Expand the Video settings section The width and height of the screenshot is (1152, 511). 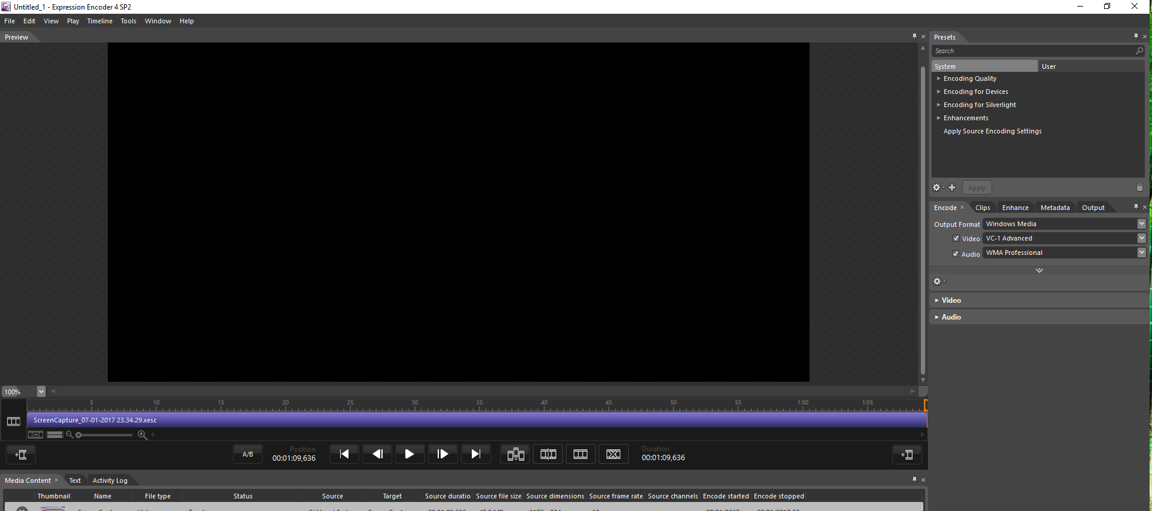click(951, 300)
